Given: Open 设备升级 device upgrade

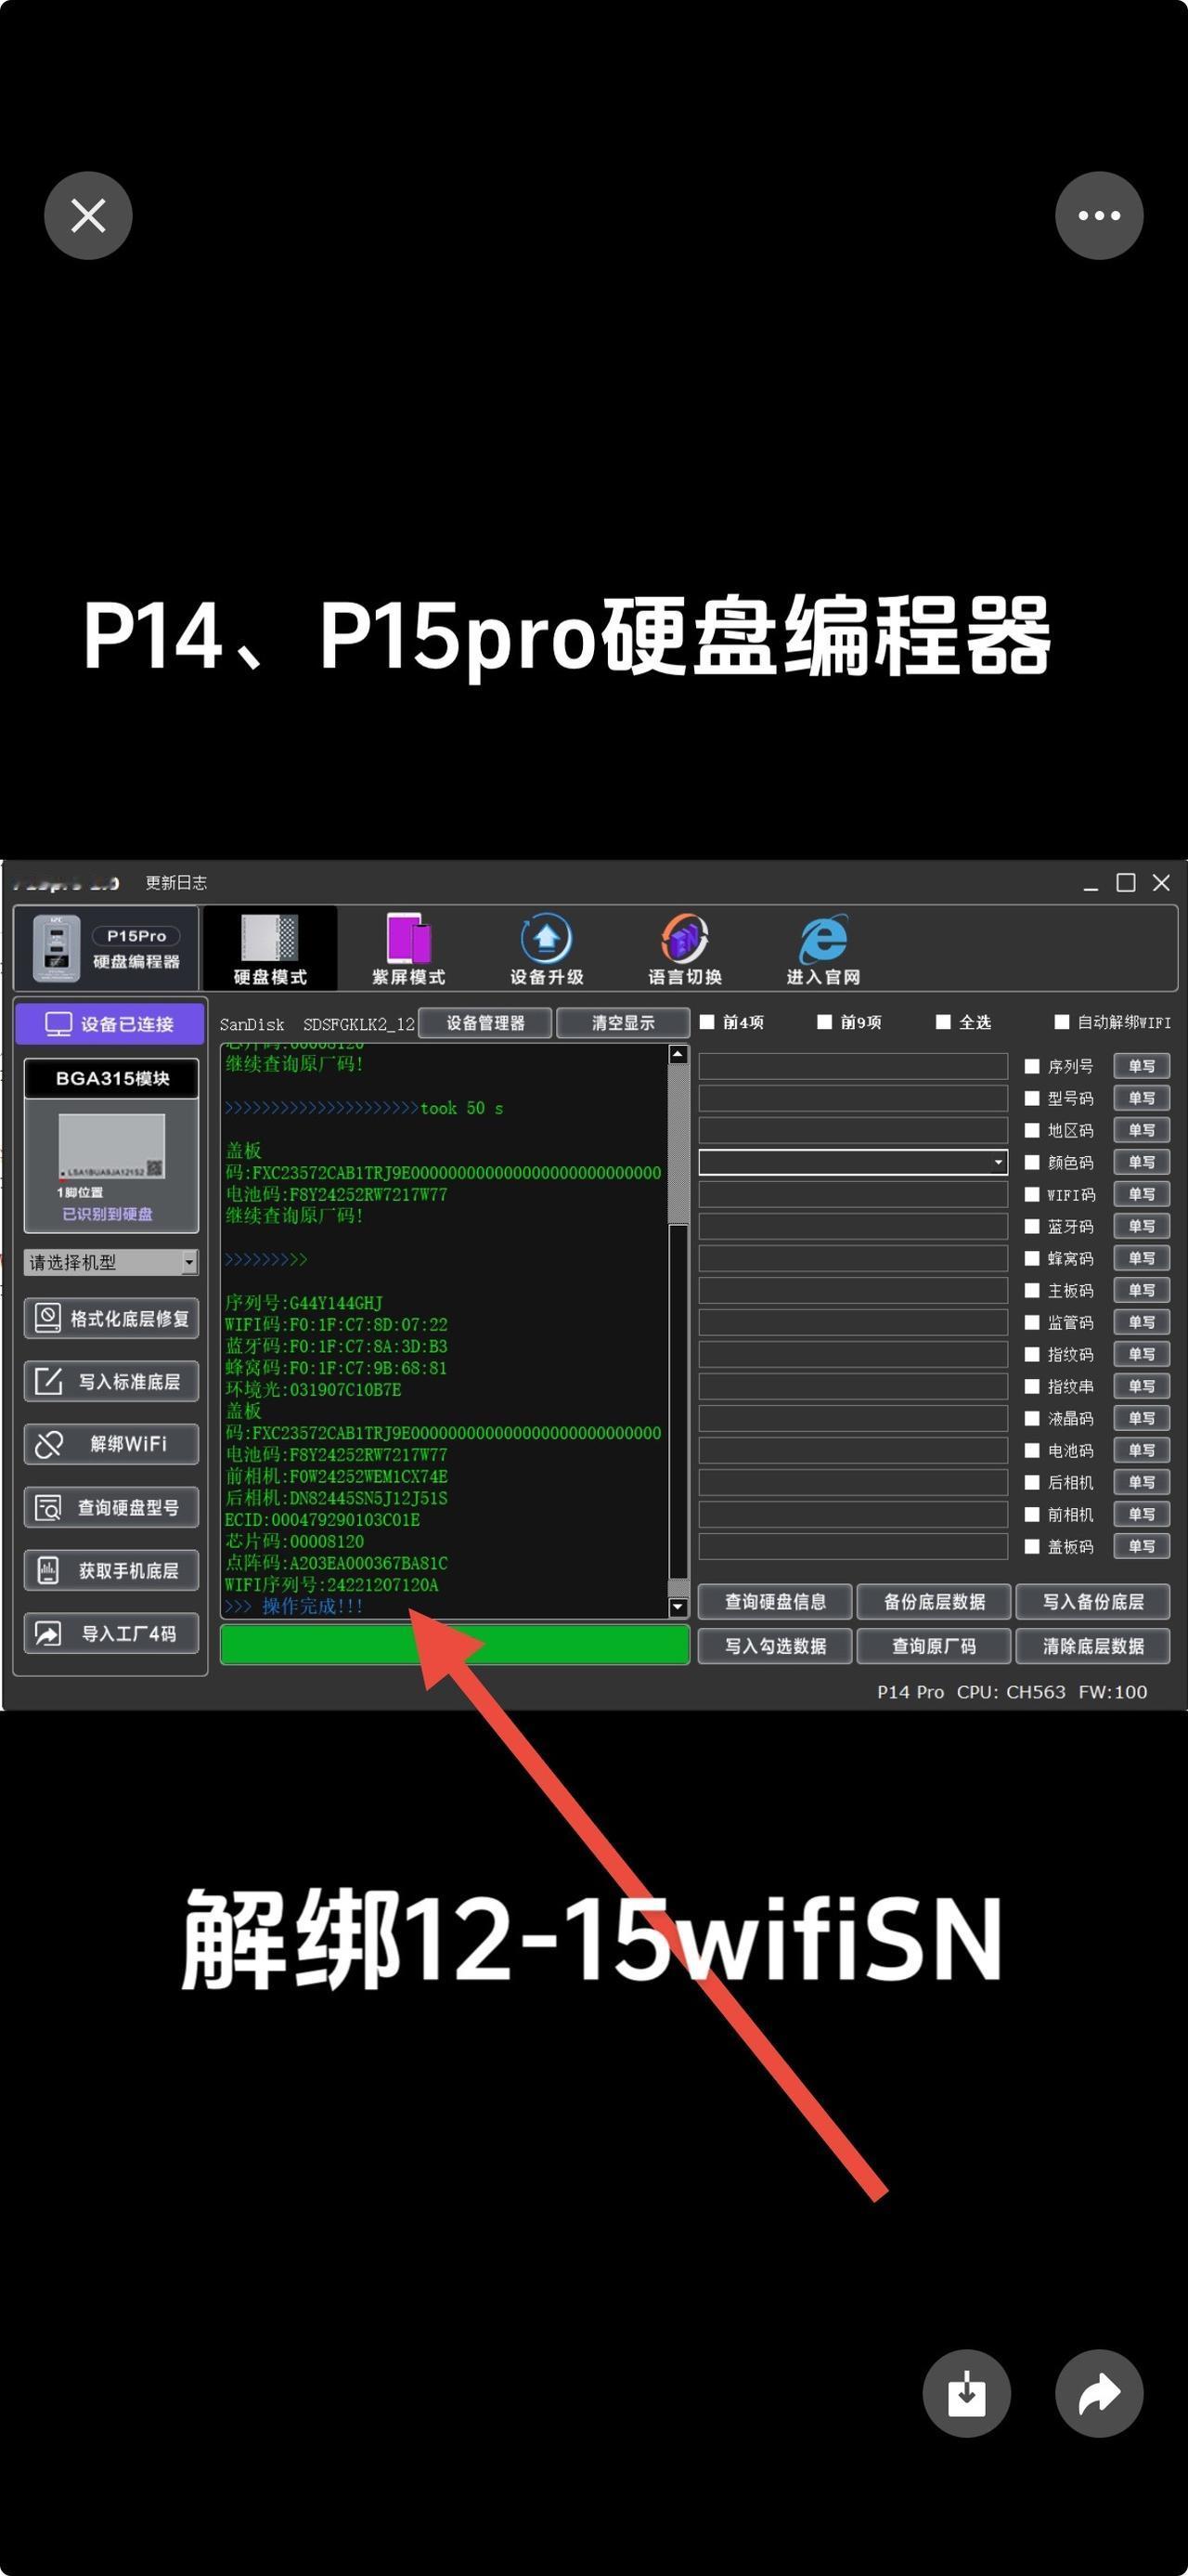Looking at the screenshot, I should pos(546,948).
